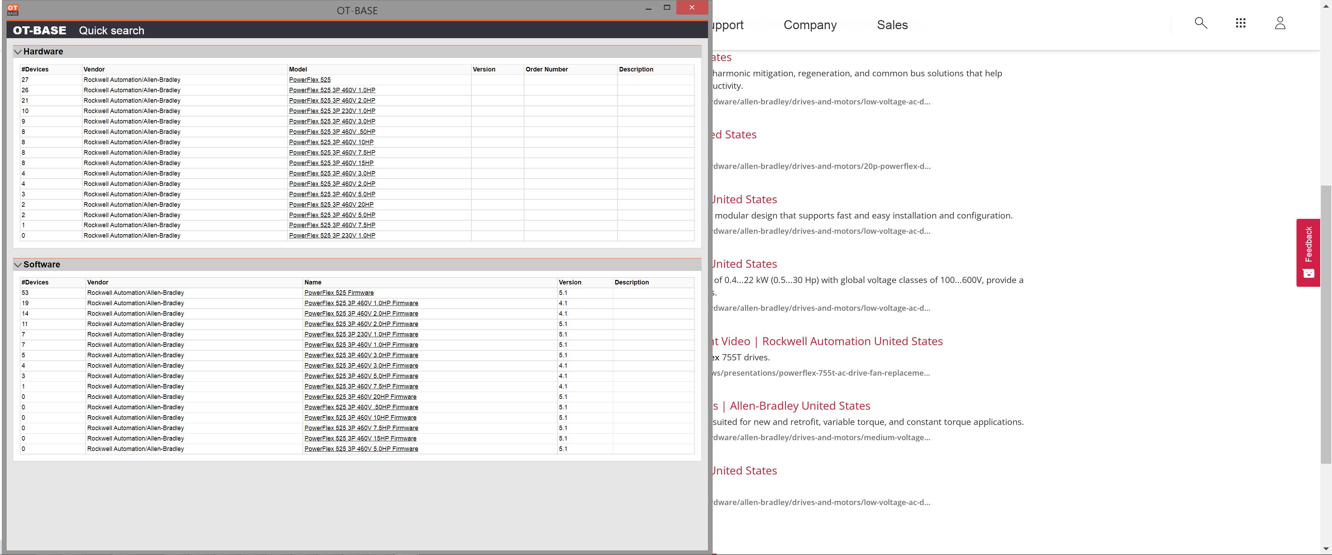Click Description column header in Software table

point(631,282)
